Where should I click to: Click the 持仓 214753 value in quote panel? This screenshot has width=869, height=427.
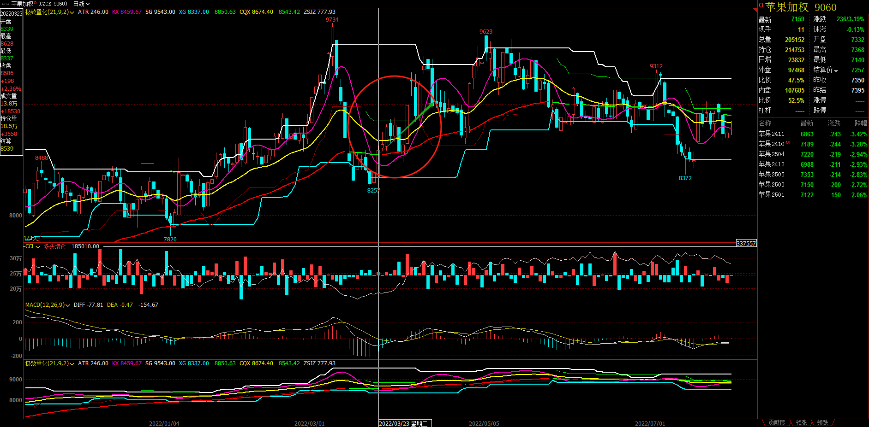(x=794, y=50)
